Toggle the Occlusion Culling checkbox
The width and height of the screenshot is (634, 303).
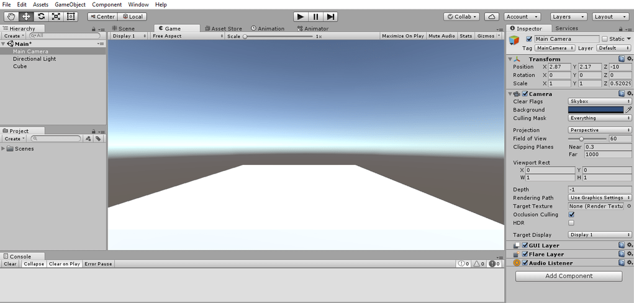tap(571, 214)
